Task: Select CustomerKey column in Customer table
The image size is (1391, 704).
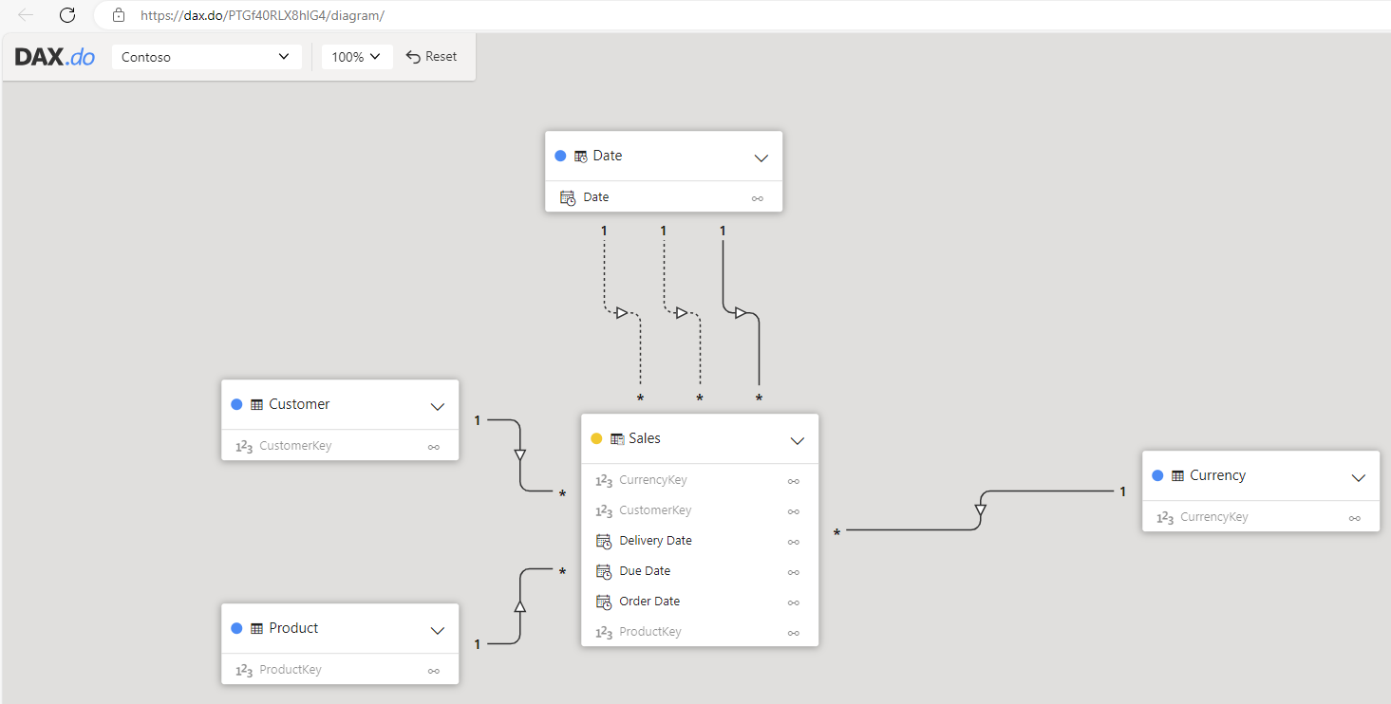Action: (340, 446)
